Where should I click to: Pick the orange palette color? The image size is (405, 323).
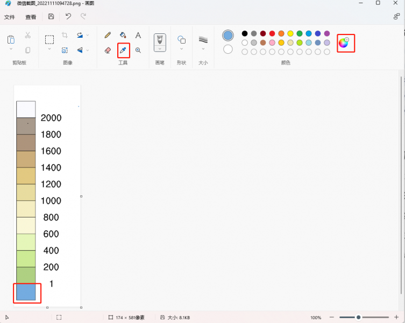[x=281, y=33]
